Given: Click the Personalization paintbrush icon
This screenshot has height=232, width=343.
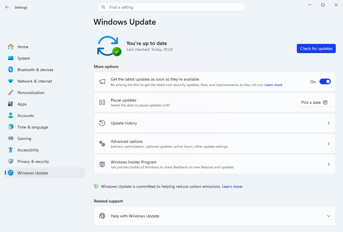Looking at the screenshot, I should click(11, 93).
